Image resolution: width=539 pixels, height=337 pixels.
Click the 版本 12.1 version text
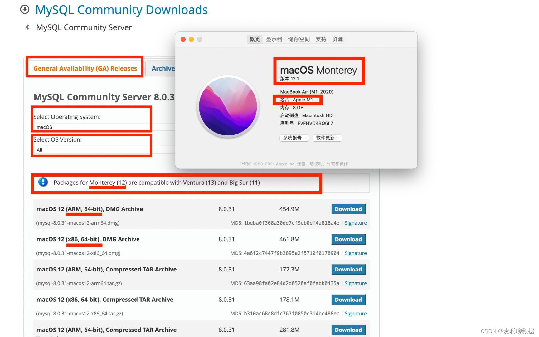tap(289, 79)
